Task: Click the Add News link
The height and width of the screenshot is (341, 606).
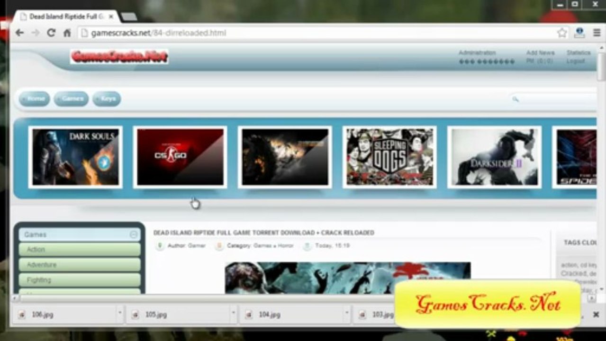Action: click(x=540, y=53)
